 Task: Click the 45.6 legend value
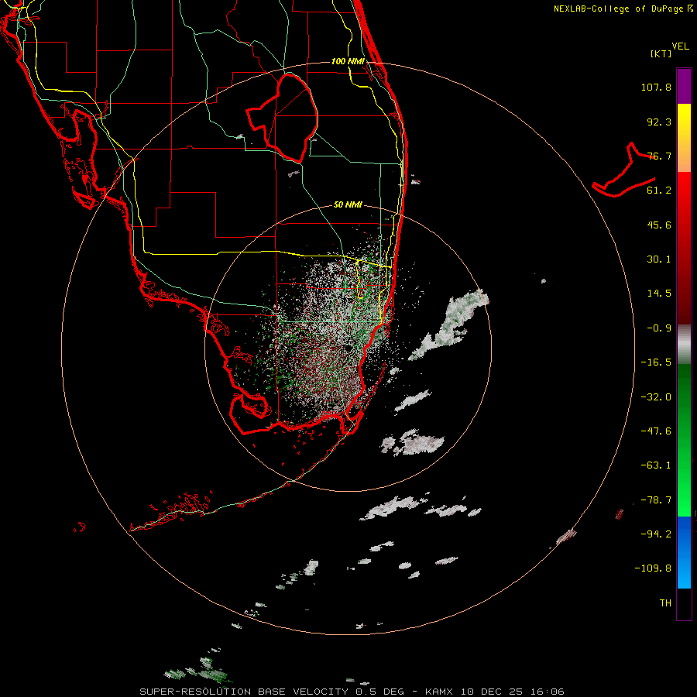point(659,225)
